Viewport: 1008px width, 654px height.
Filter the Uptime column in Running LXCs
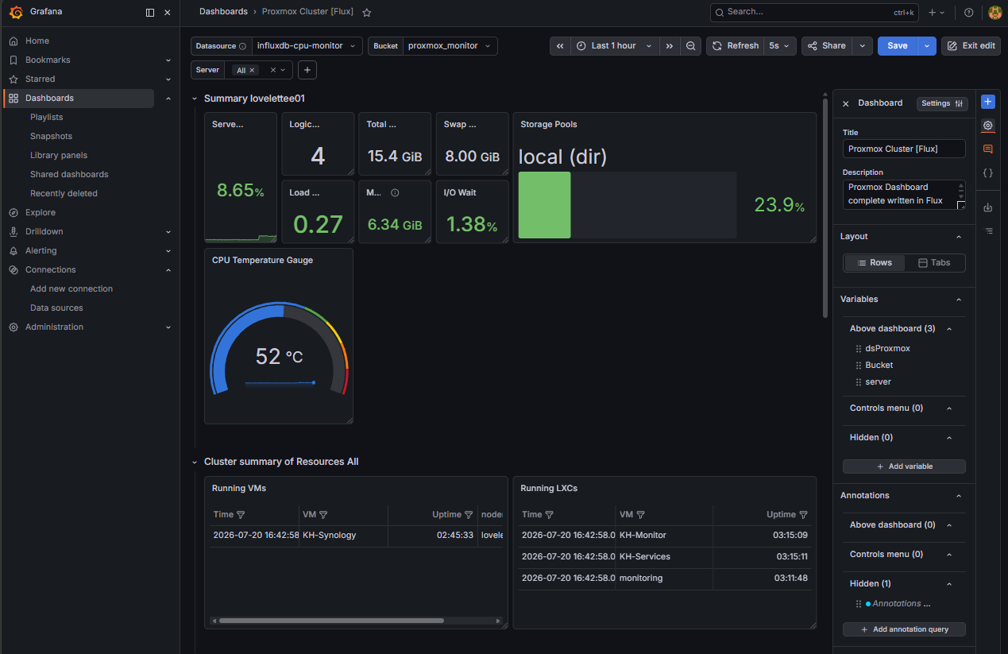point(803,515)
